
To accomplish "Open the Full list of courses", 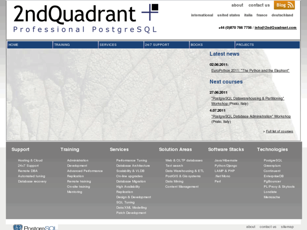I will pos(280,131).
